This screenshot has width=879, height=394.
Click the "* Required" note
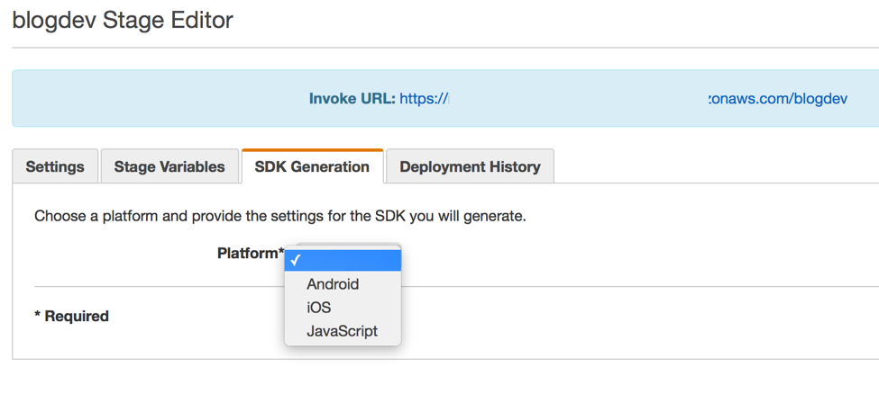coord(72,317)
